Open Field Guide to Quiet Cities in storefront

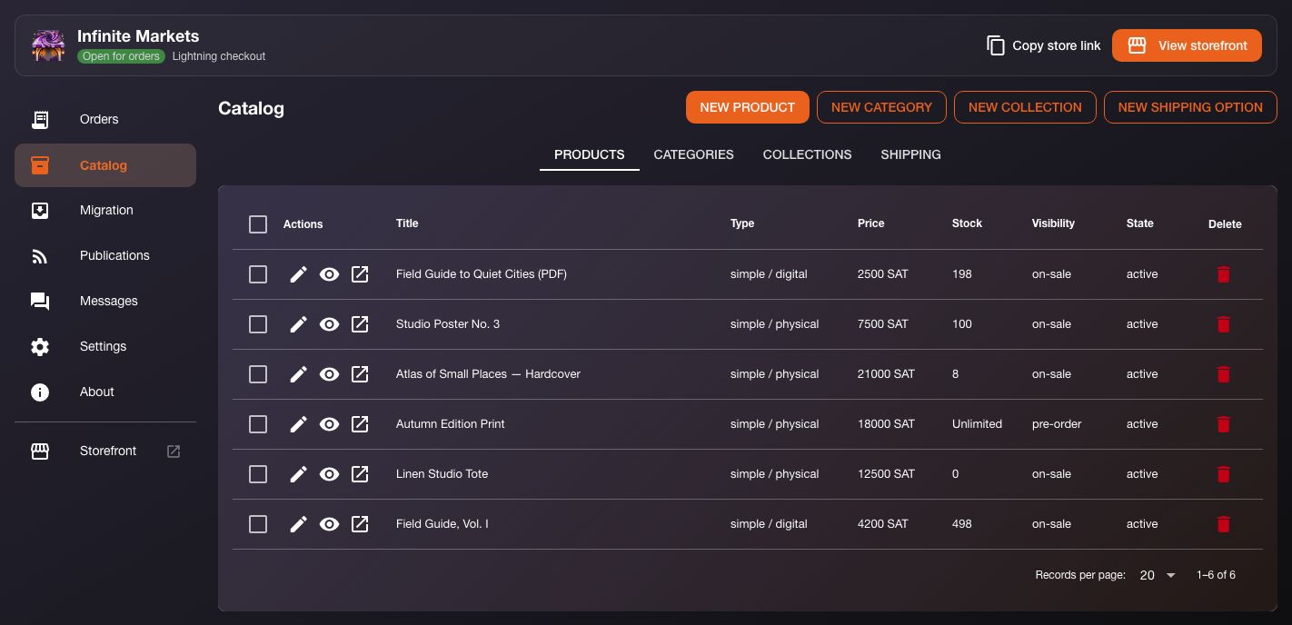(360, 274)
